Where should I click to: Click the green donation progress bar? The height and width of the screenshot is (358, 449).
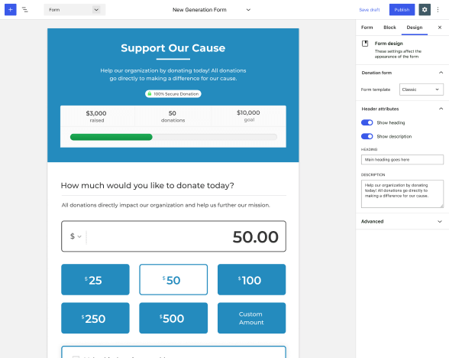(x=111, y=137)
